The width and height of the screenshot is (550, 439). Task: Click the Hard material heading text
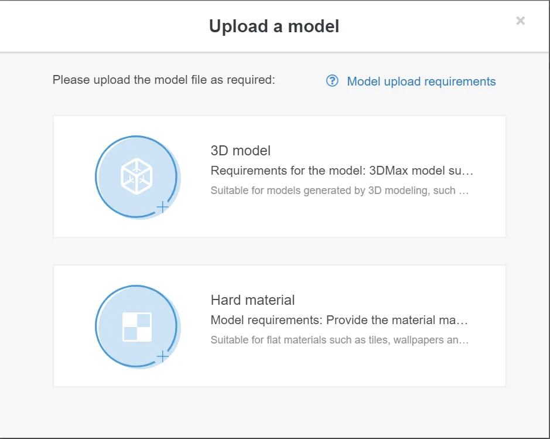pyautogui.click(x=252, y=300)
